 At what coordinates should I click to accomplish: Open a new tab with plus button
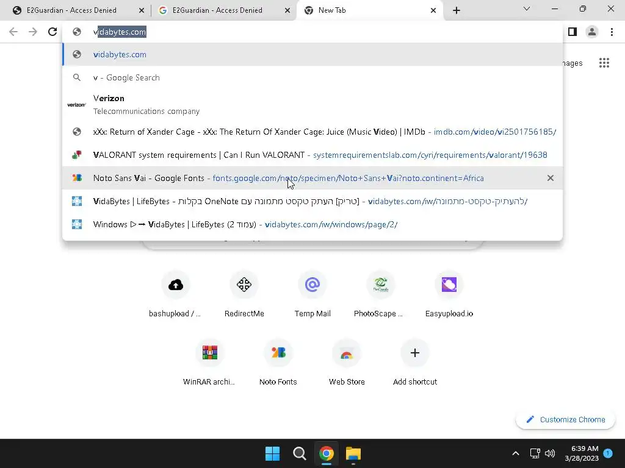pos(457,10)
